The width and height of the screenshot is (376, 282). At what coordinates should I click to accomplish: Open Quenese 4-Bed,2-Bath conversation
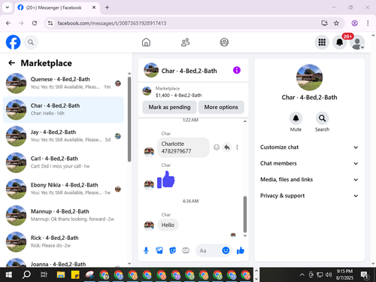[x=63, y=83]
